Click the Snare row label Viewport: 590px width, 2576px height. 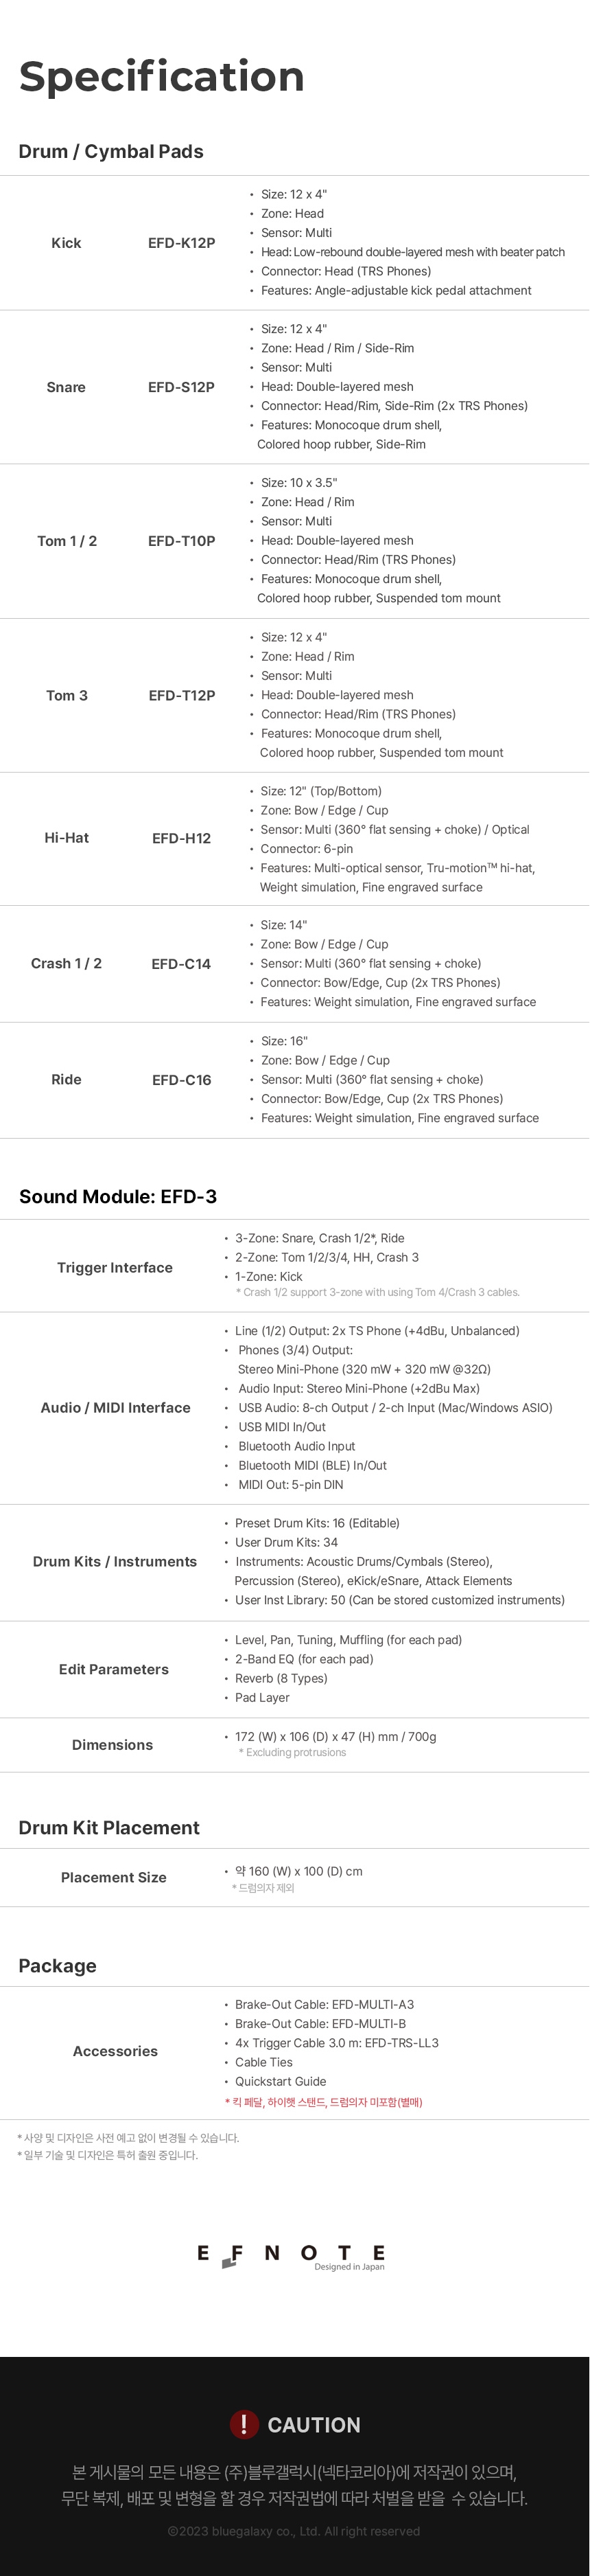[x=66, y=387]
